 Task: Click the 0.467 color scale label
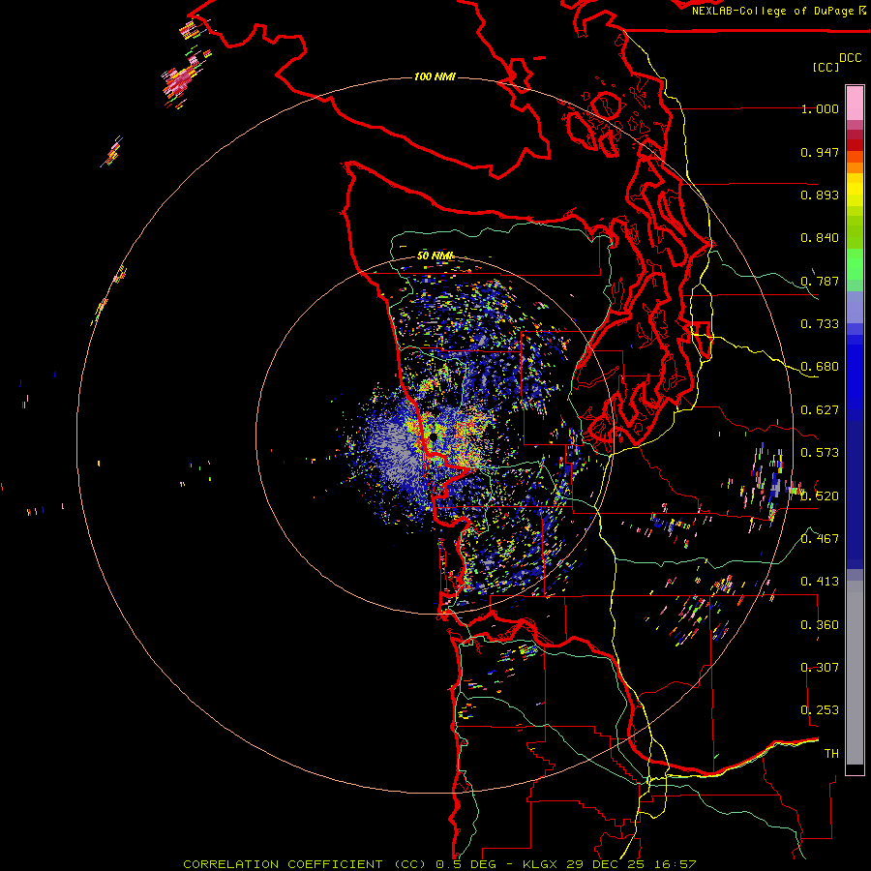(820, 539)
